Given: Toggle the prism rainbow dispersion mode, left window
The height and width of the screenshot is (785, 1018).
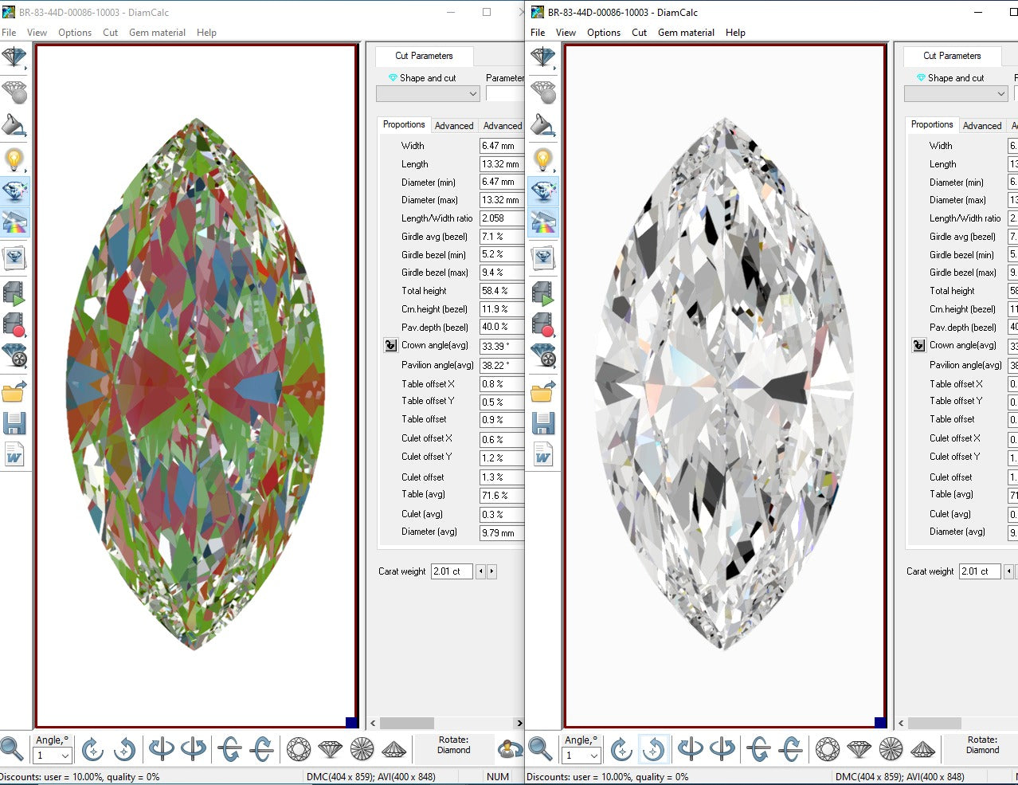Looking at the screenshot, I should point(15,222).
